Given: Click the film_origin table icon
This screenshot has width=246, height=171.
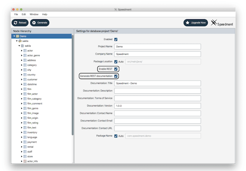Looking at the screenshot, I should click(x=25, y=118).
